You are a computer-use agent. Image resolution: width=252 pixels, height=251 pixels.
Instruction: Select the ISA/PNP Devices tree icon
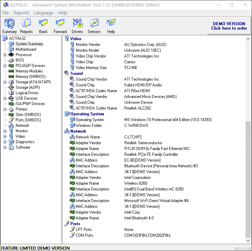[11, 104]
